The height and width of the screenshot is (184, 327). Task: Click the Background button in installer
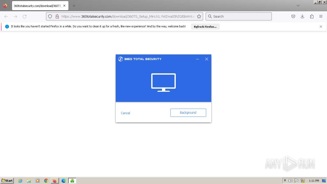tap(188, 113)
